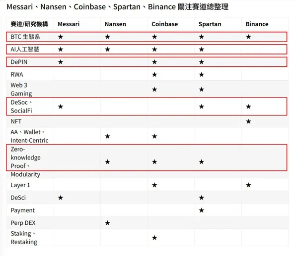Click the Spartan star in Payment row
The height and width of the screenshot is (256, 298).
(x=201, y=210)
